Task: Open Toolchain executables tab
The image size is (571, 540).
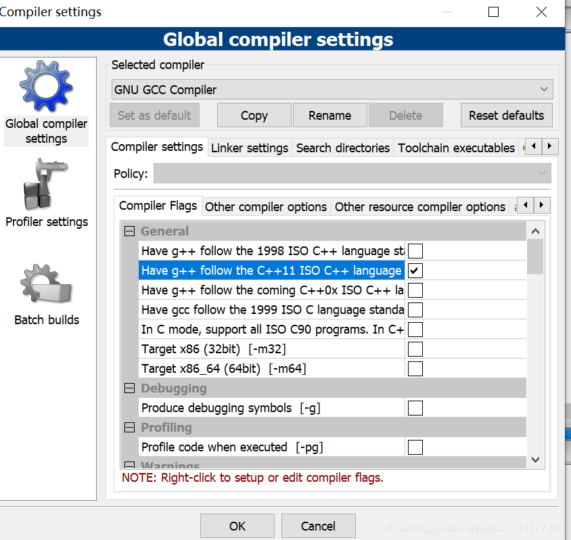Action: tap(456, 148)
